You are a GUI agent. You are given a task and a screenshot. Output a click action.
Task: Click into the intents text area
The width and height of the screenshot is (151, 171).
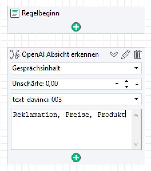pyautogui.click(x=71, y=129)
